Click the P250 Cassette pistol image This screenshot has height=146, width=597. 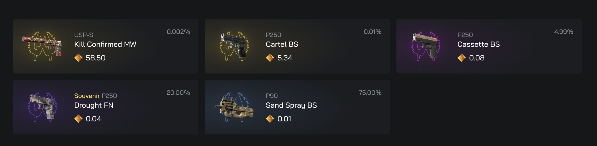coord(426,46)
